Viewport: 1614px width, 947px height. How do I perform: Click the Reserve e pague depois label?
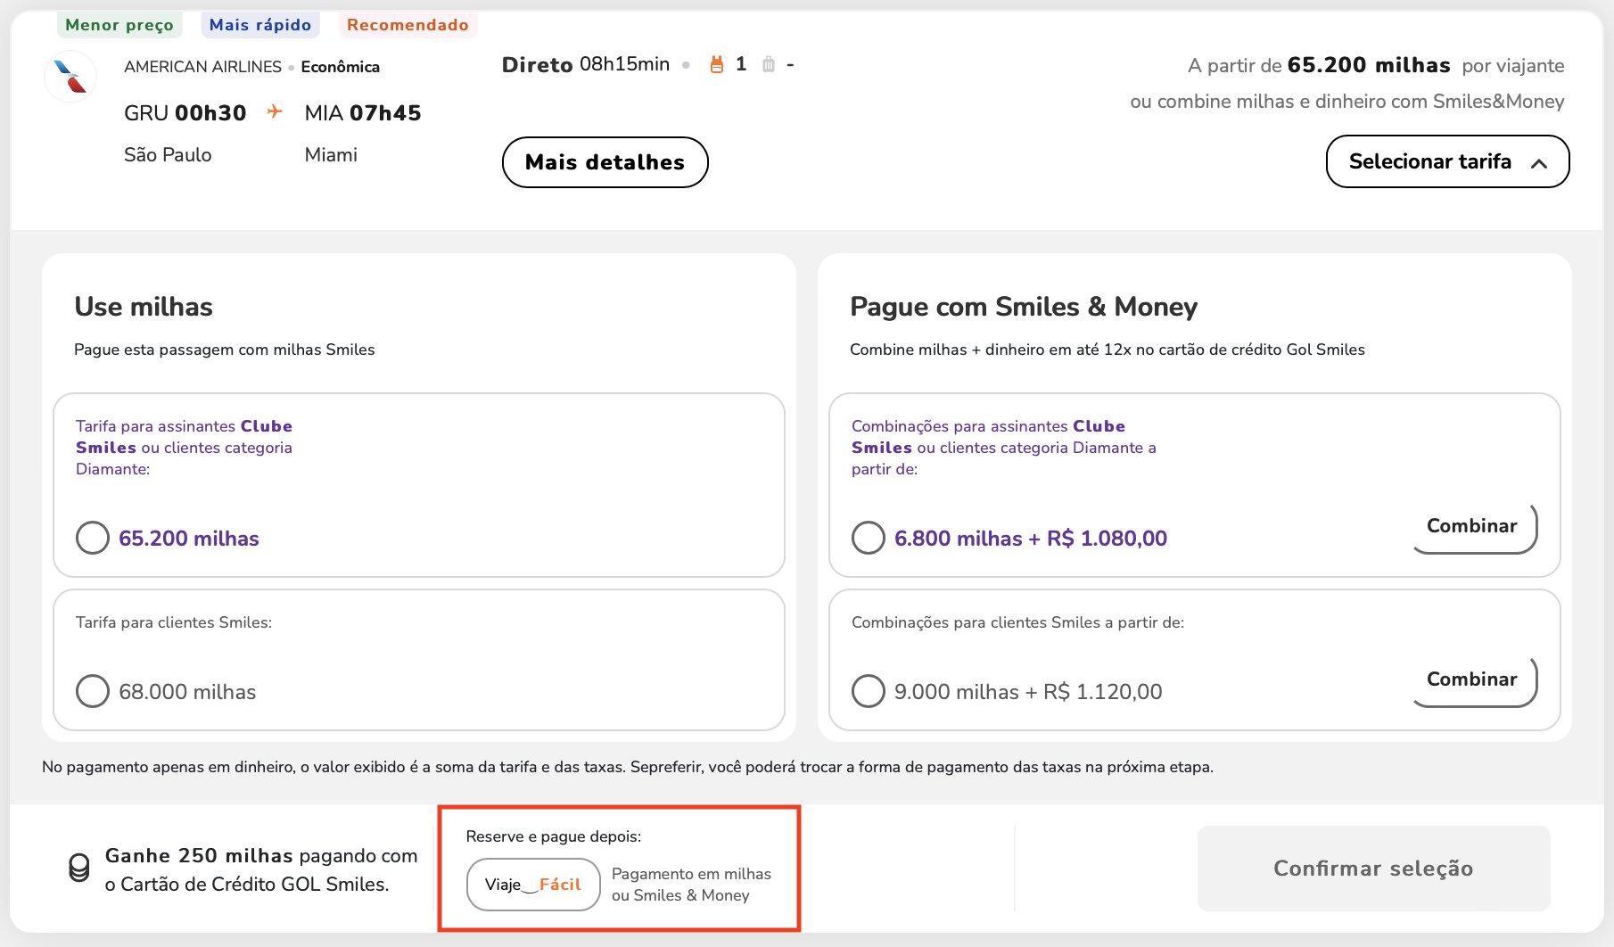(x=554, y=836)
